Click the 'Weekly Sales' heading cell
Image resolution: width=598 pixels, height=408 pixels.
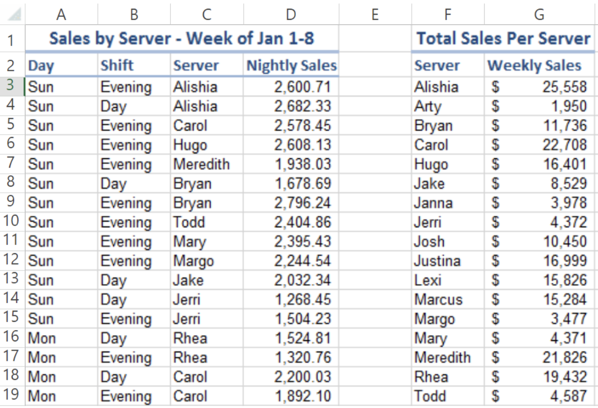pos(539,65)
